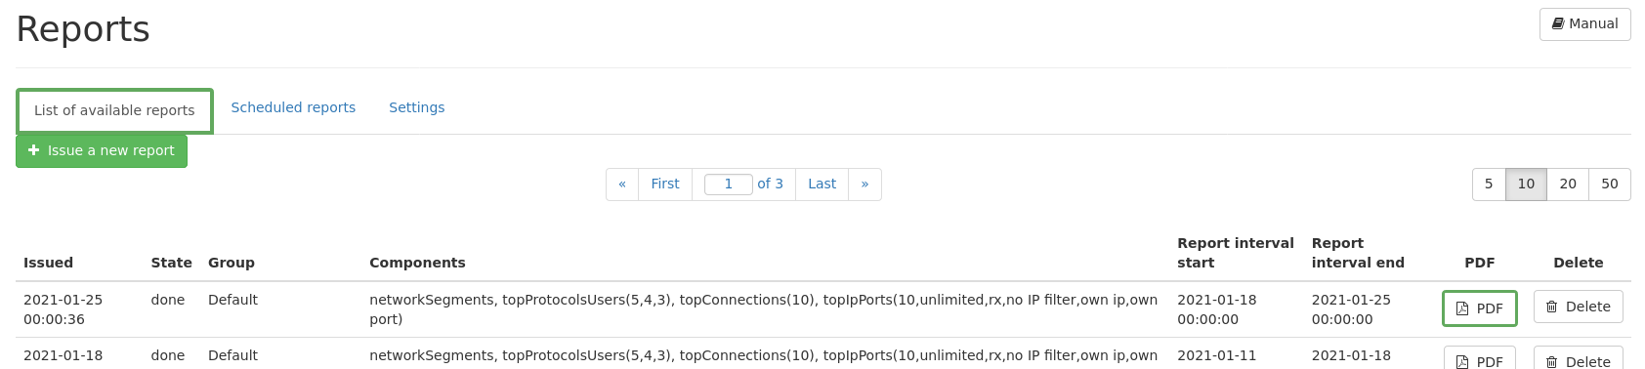Delete the 2021-01-18 report
This screenshot has height=369, width=1645.
(x=1579, y=359)
